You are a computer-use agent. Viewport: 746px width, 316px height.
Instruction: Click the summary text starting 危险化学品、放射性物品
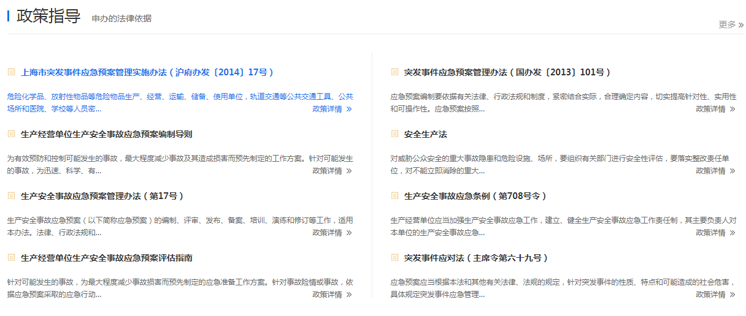point(180,103)
